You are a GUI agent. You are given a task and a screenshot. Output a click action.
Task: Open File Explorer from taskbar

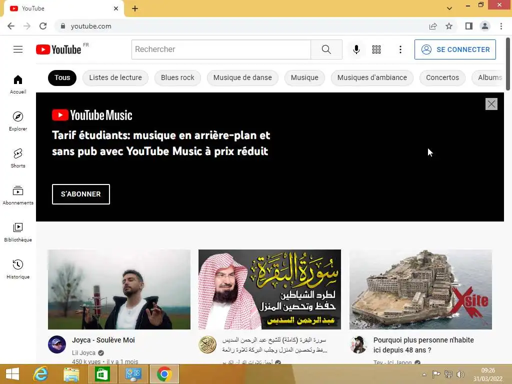tap(71, 374)
